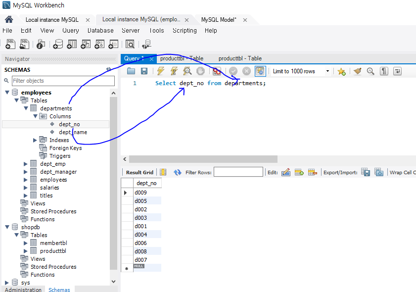Screen dimensions: 416x292
Task: Save the script using the floppy icon
Action: click(144, 71)
